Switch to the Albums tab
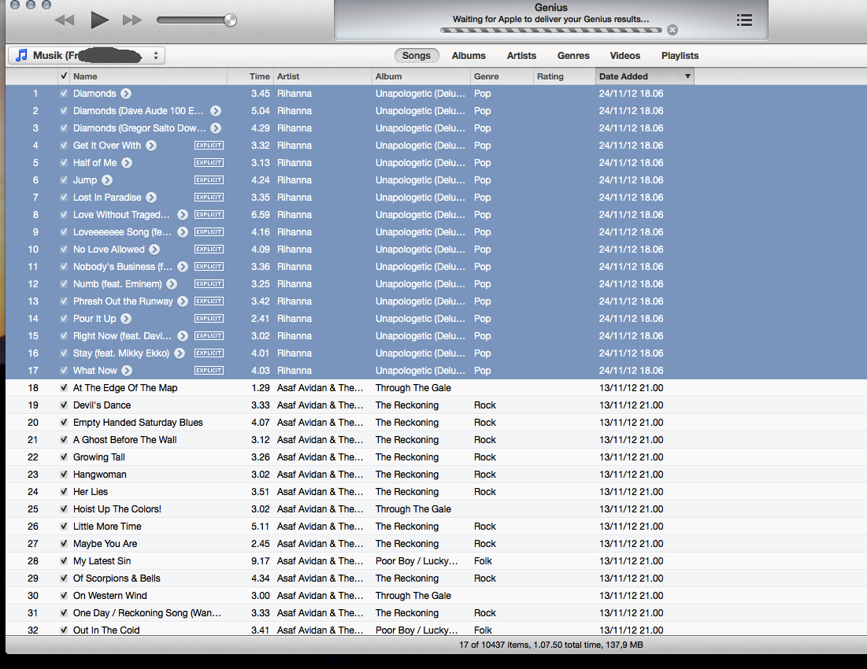The image size is (867, 669). (x=469, y=55)
